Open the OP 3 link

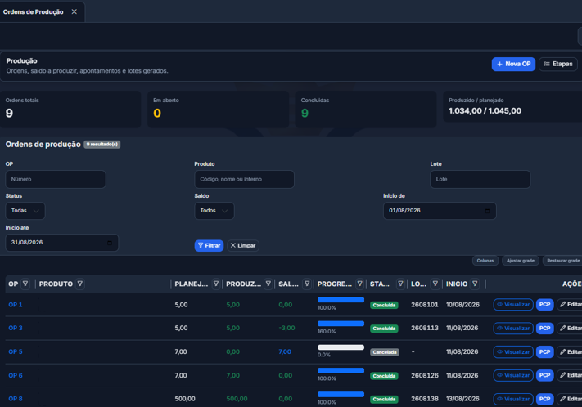tap(16, 328)
